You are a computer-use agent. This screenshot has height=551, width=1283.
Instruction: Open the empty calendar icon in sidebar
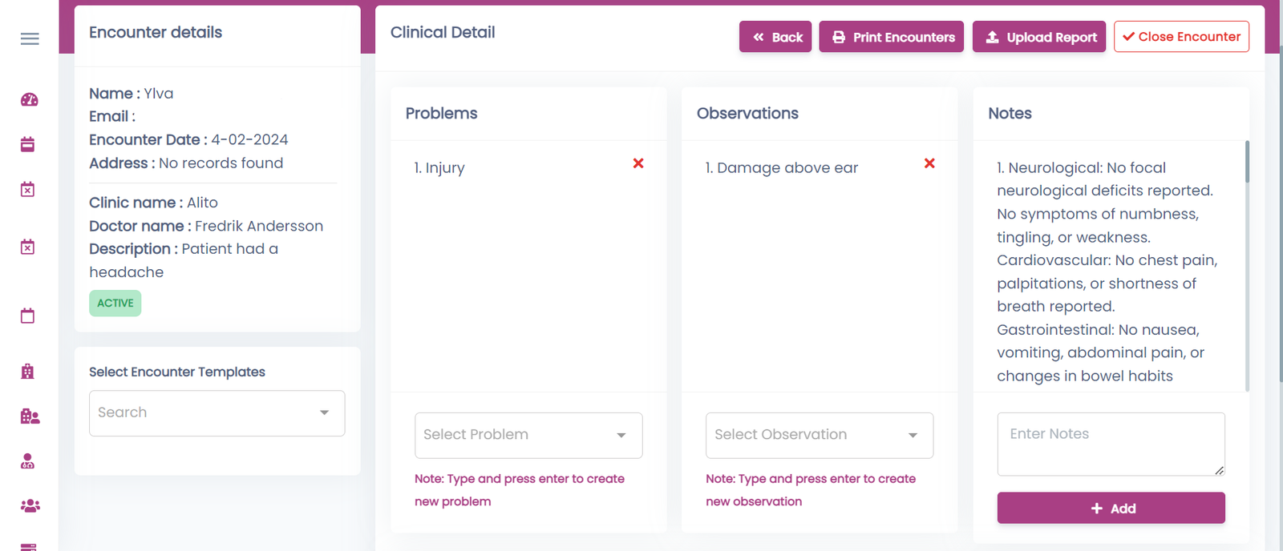click(28, 316)
